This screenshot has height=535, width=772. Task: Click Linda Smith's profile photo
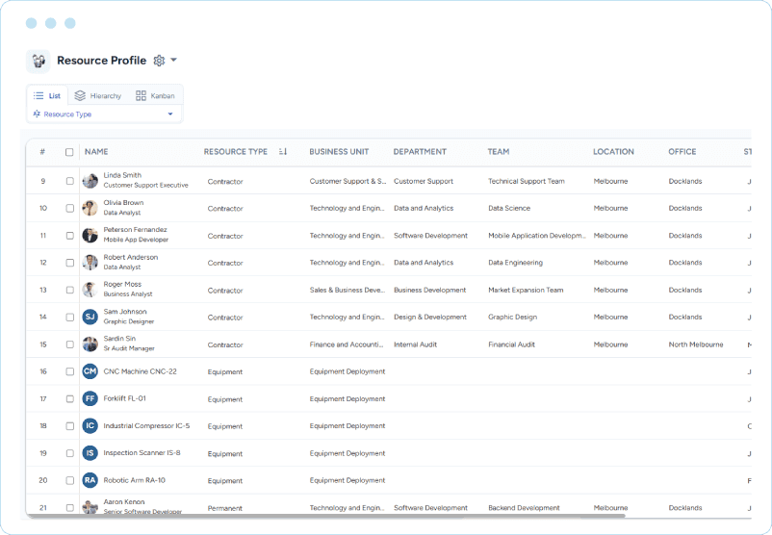point(90,181)
